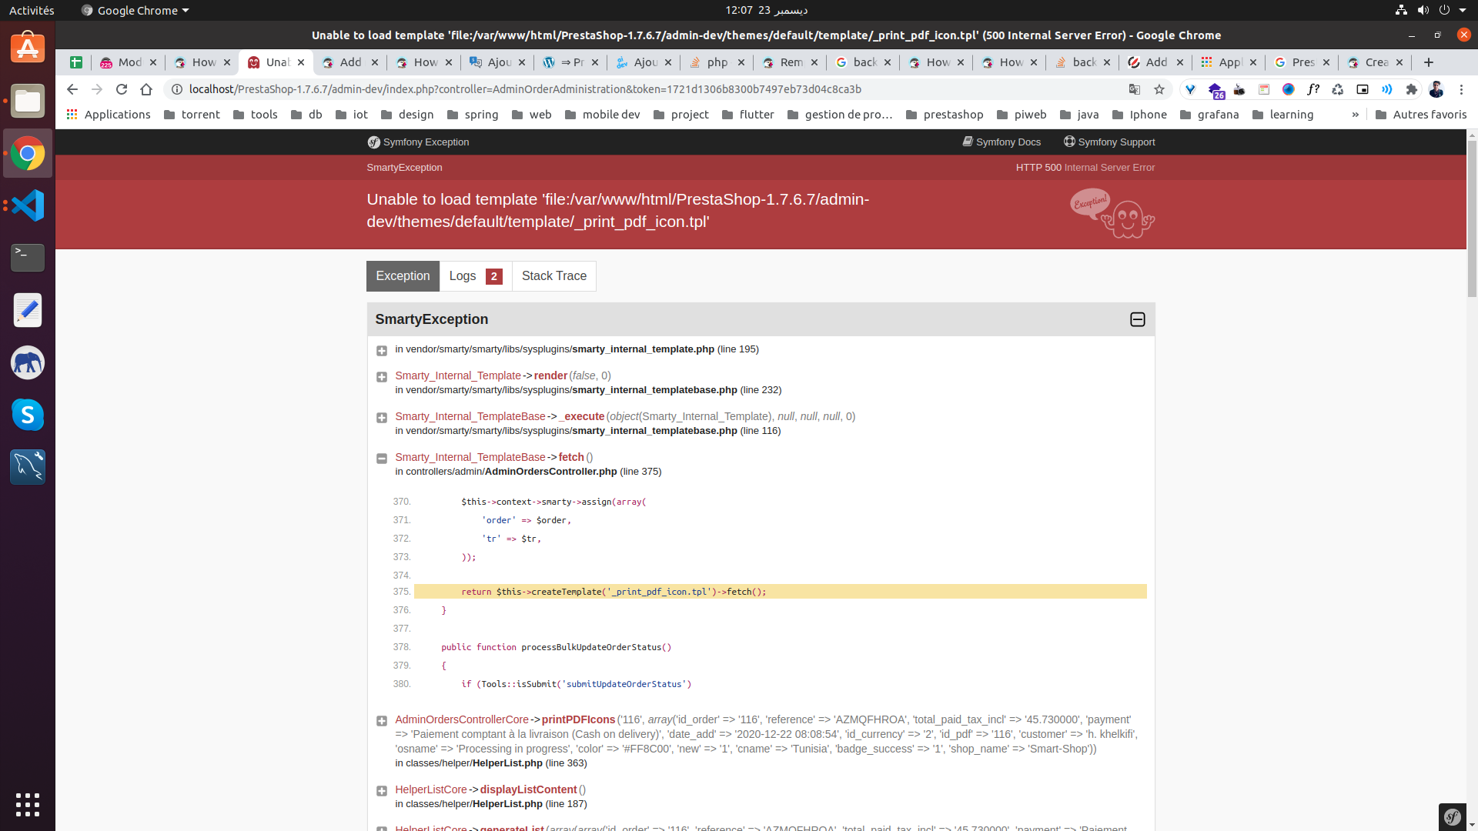Reload the page with refresh icon

122,89
